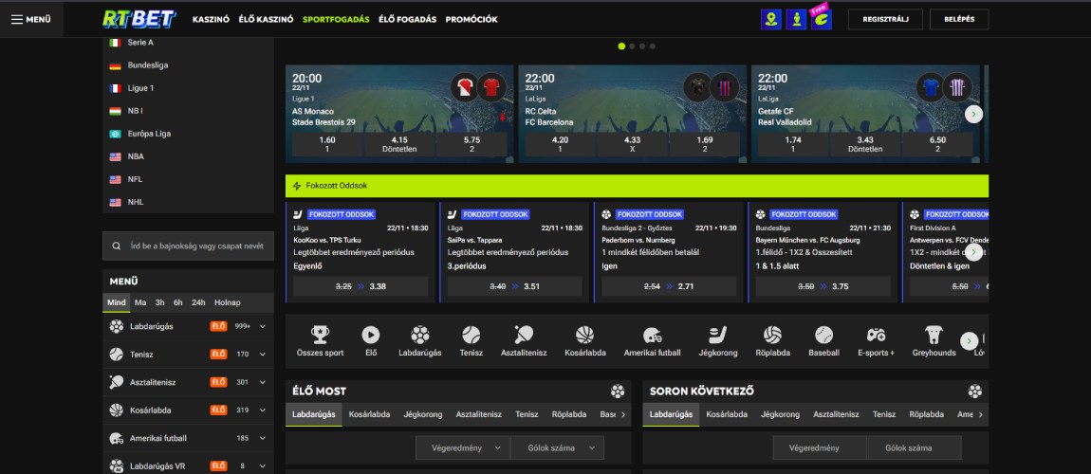Viewport: 1091px width, 474px height.
Task: Open the Gólok száma dropdown under ÉLŐ MOST
Action: click(x=557, y=448)
